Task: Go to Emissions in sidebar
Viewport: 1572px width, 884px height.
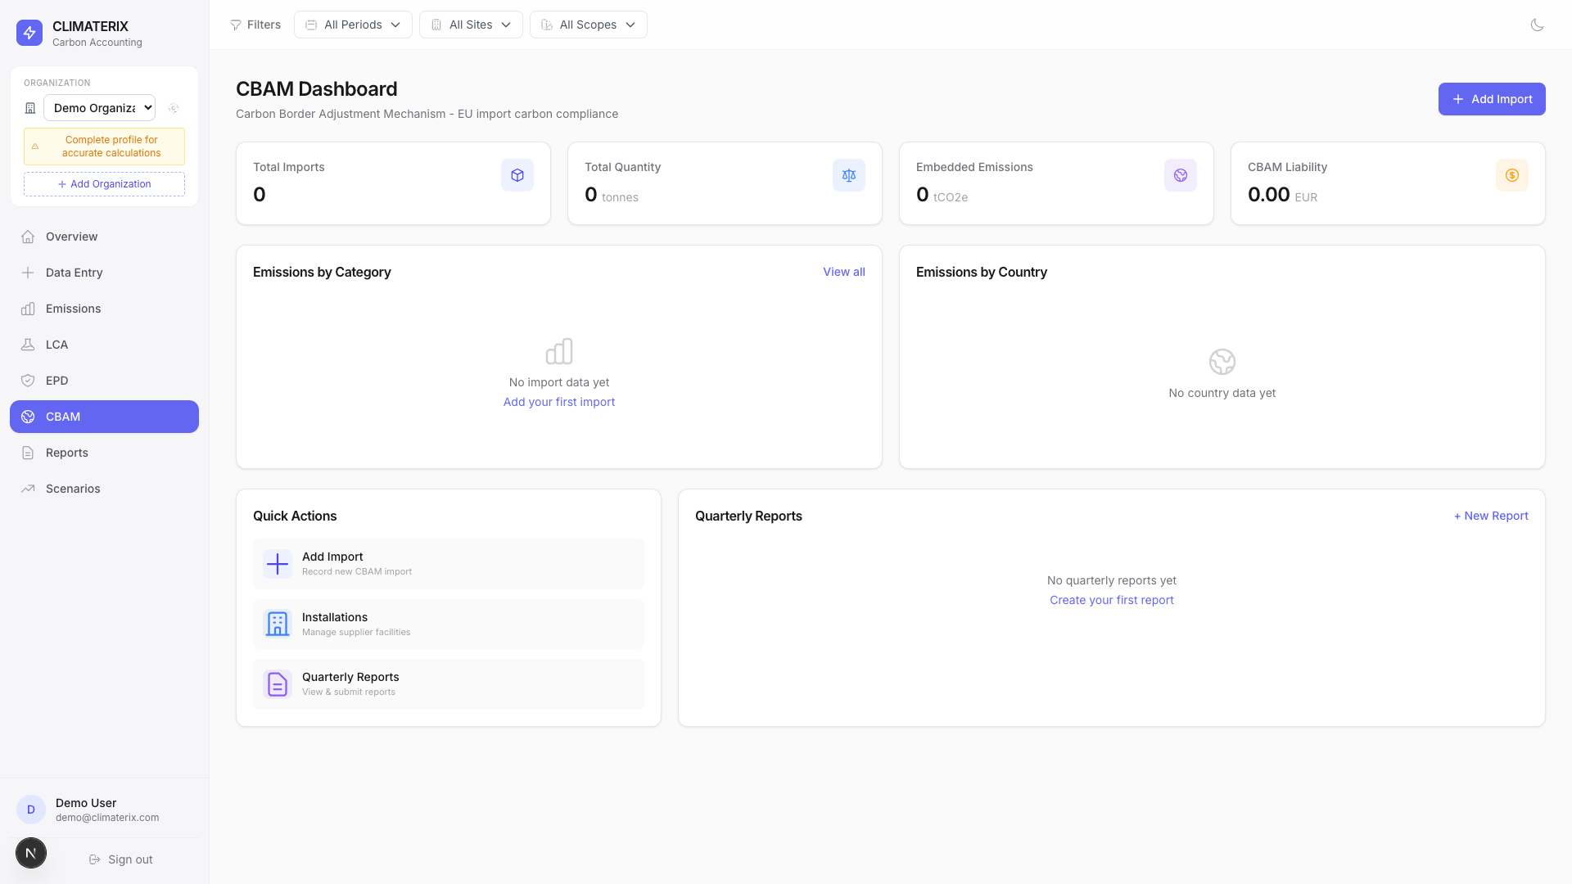Action: 73,309
